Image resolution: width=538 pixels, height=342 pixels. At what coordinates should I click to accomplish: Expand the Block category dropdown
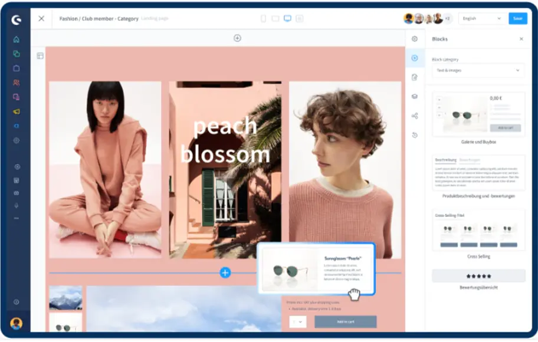[x=478, y=70]
